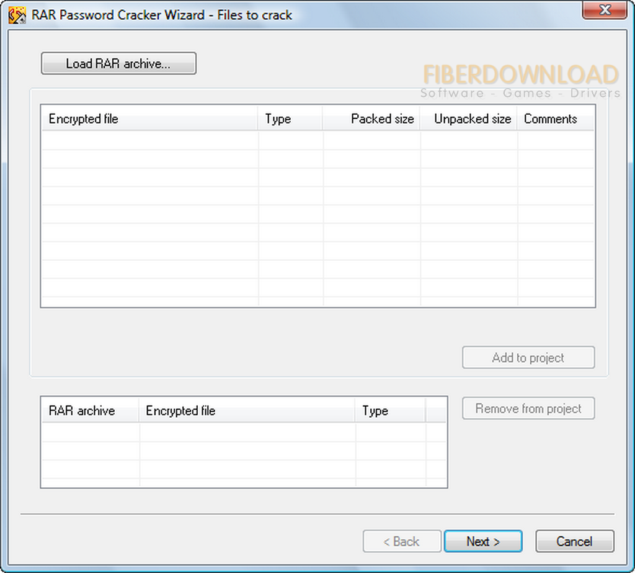Click the window title text 'Files to crack'
The height and width of the screenshot is (573, 635).
(254, 15)
